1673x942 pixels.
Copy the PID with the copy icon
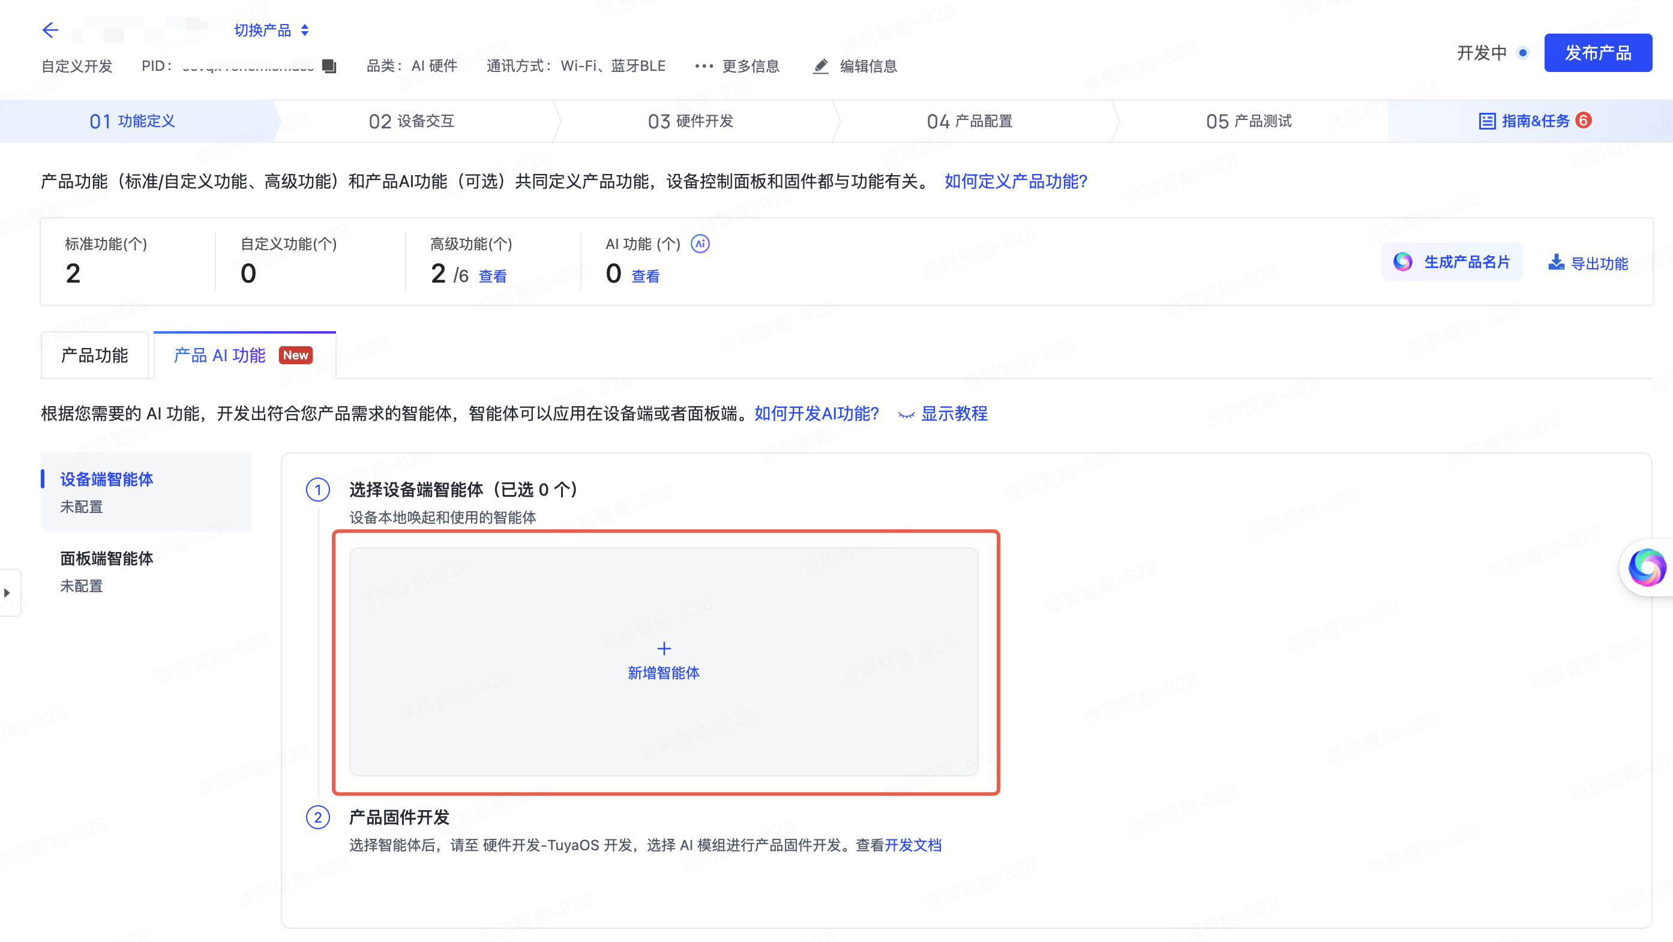(x=329, y=65)
